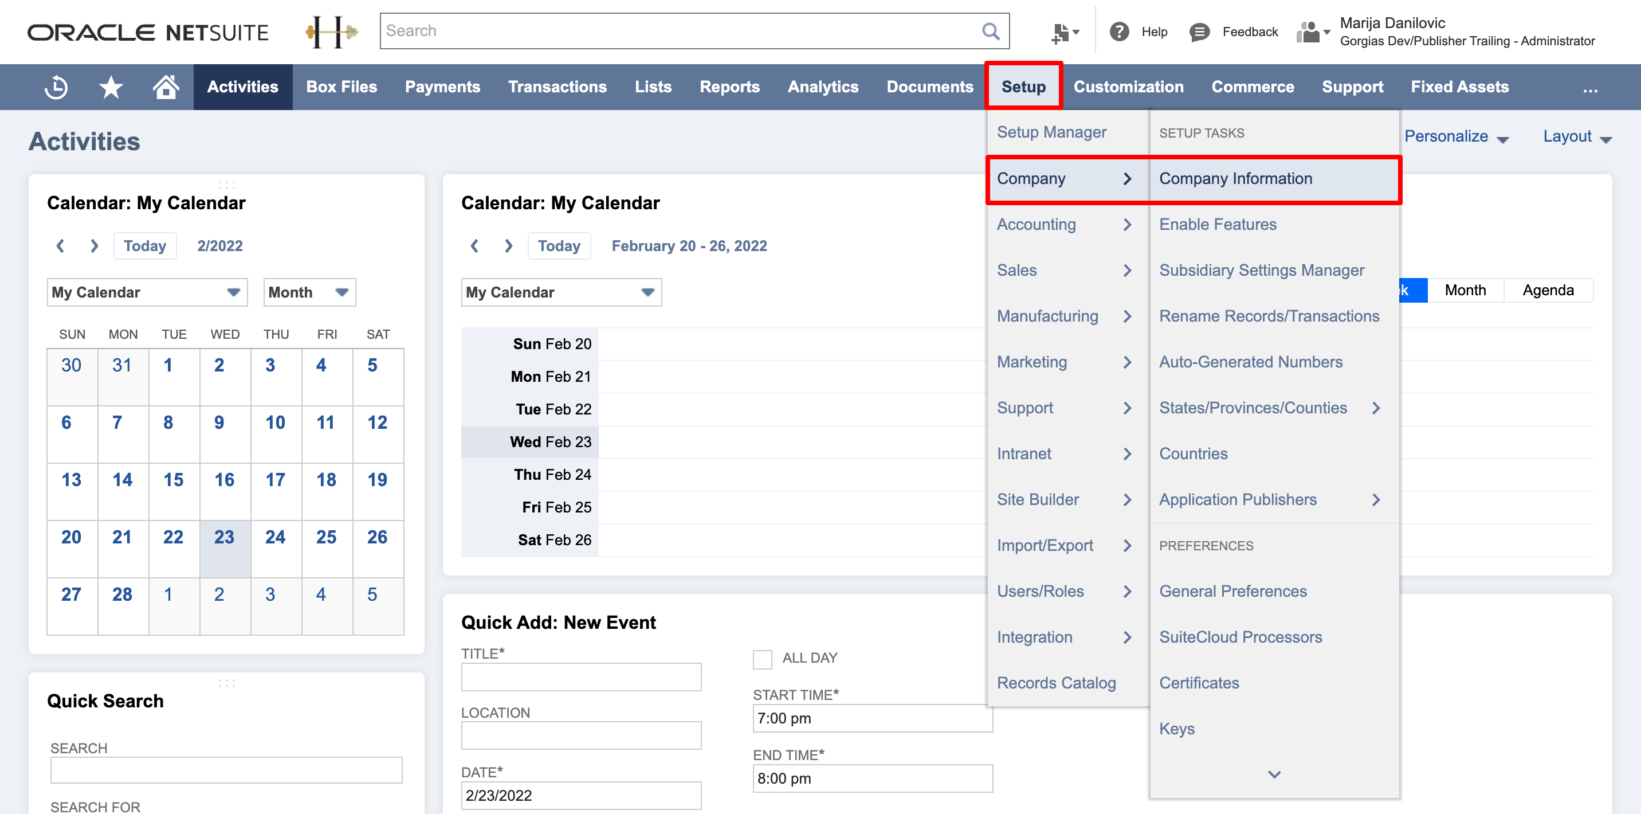This screenshot has height=814, width=1641.
Task: Open the Activities menu
Action: click(243, 87)
